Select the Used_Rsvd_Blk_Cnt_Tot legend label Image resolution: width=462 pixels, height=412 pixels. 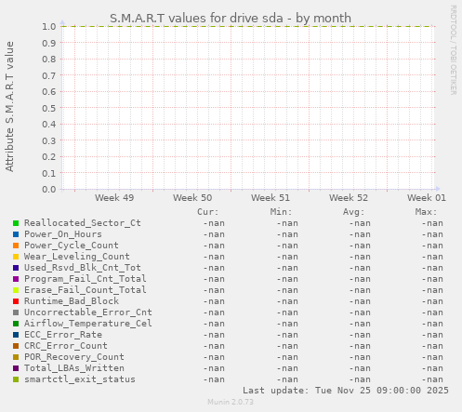click(83, 268)
